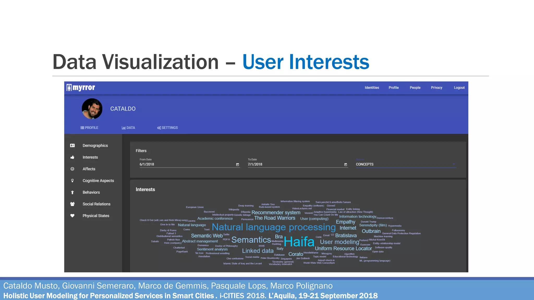This screenshot has height=300, width=534.
Task: Click the CATALDO user name
Action: click(x=123, y=109)
